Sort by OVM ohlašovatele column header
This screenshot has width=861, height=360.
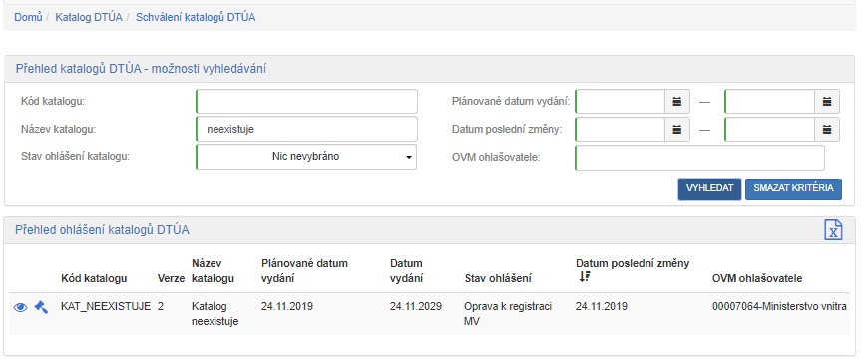point(757,279)
